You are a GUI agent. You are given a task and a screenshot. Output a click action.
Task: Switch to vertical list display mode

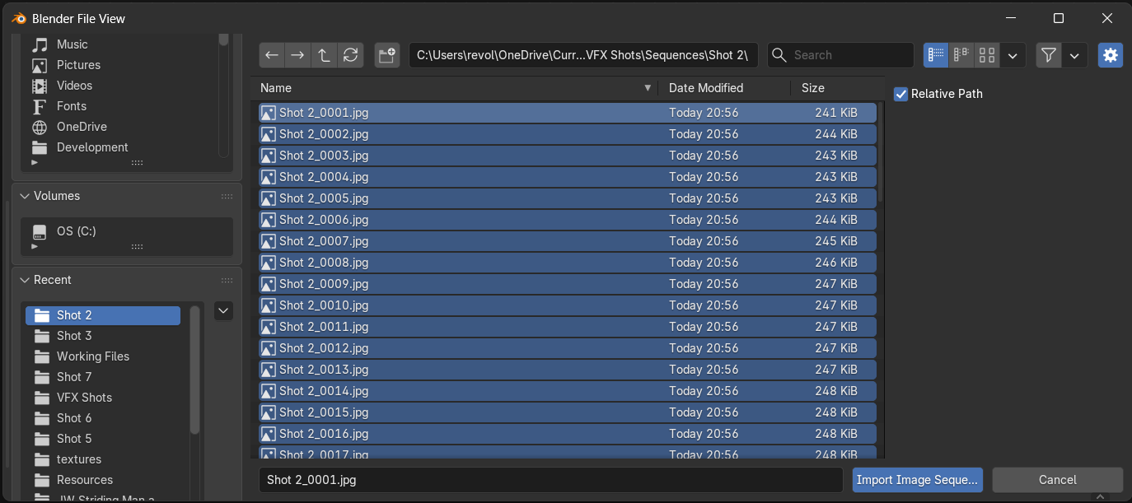coord(936,55)
